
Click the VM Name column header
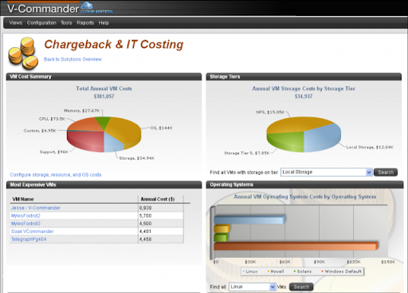click(x=23, y=199)
